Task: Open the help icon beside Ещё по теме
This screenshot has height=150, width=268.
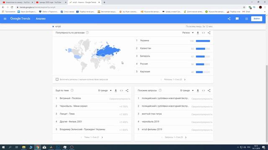Action: (72, 90)
